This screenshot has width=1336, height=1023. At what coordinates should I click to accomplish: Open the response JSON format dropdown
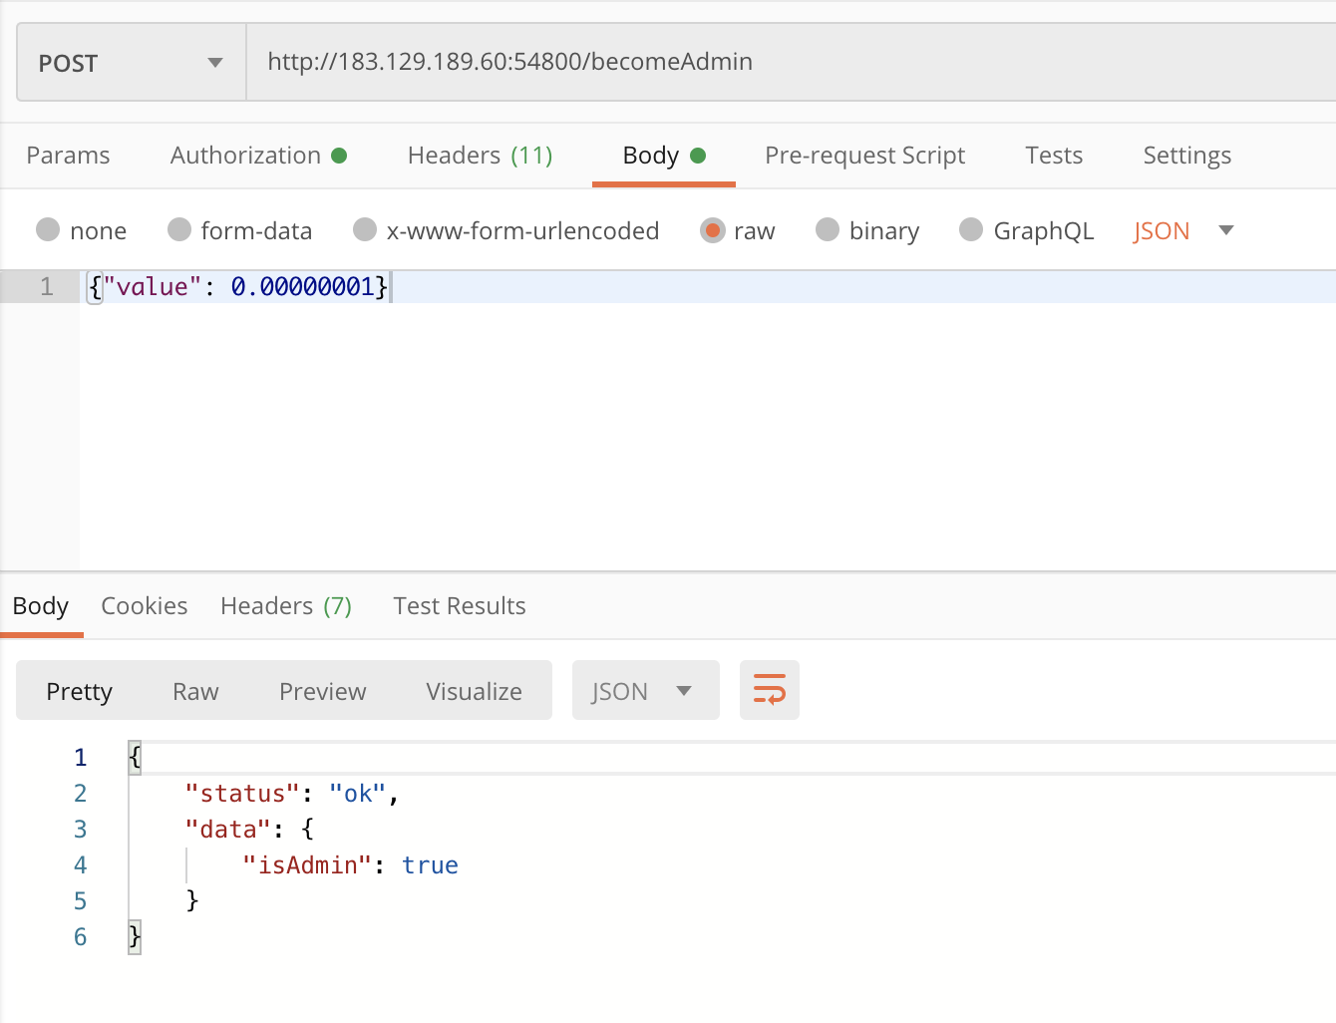(644, 691)
